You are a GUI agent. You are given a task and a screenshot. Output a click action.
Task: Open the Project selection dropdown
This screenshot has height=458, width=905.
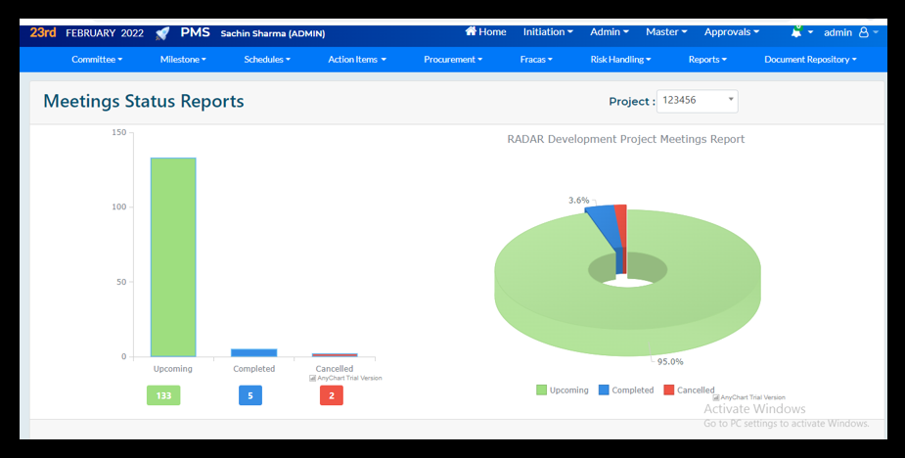pyautogui.click(x=698, y=101)
